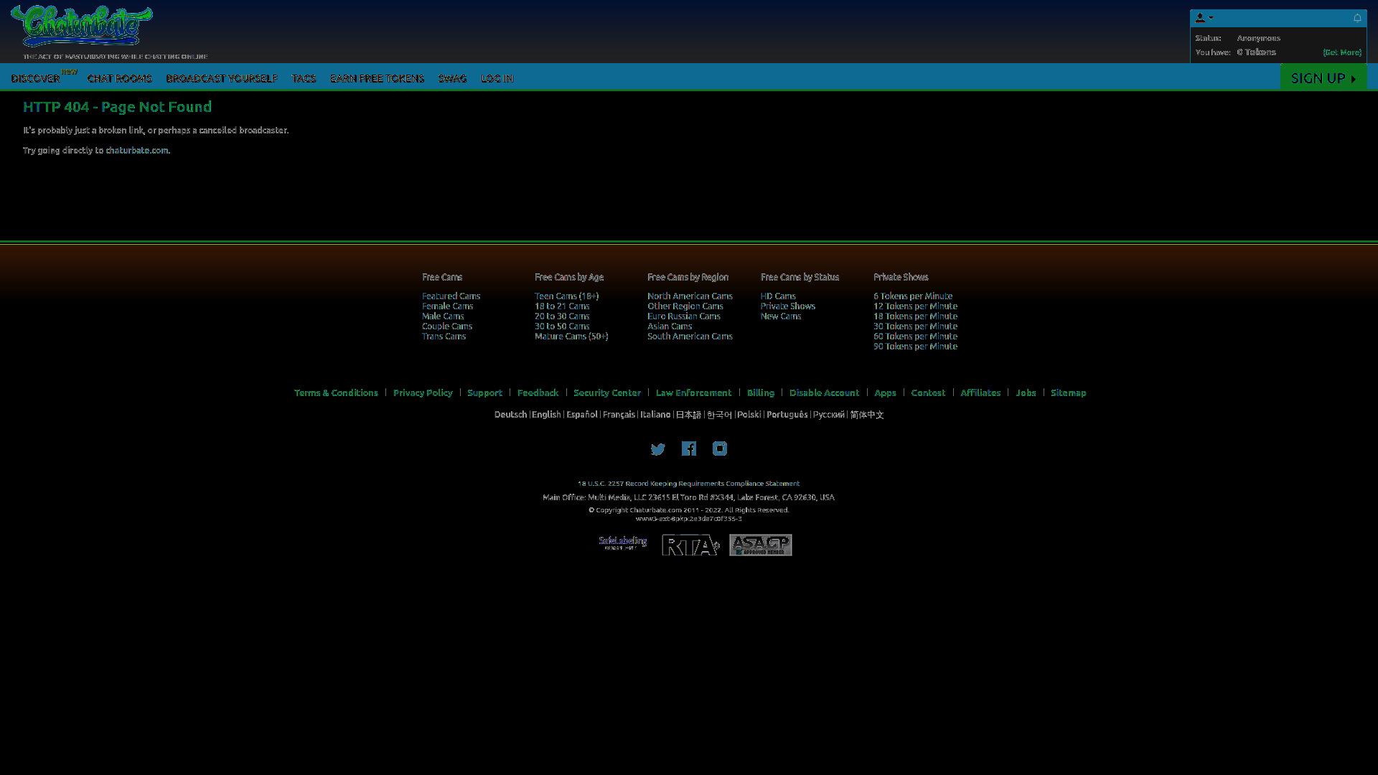Select 18 Tokens per Minute link
The image size is (1378, 775).
point(915,316)
